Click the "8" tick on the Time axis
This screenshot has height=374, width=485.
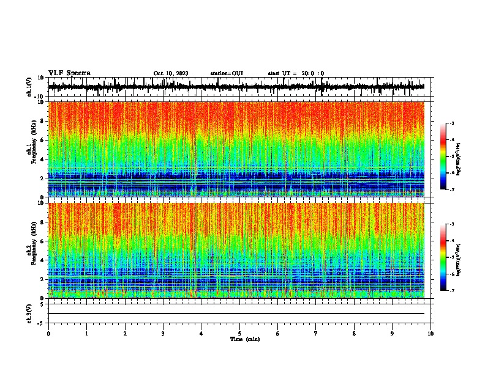pyautogui.click(x=354, y=334)
